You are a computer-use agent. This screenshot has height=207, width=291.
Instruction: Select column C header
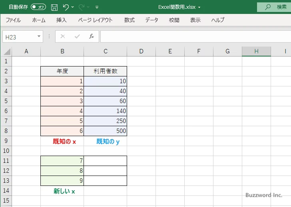pos(106,51)
